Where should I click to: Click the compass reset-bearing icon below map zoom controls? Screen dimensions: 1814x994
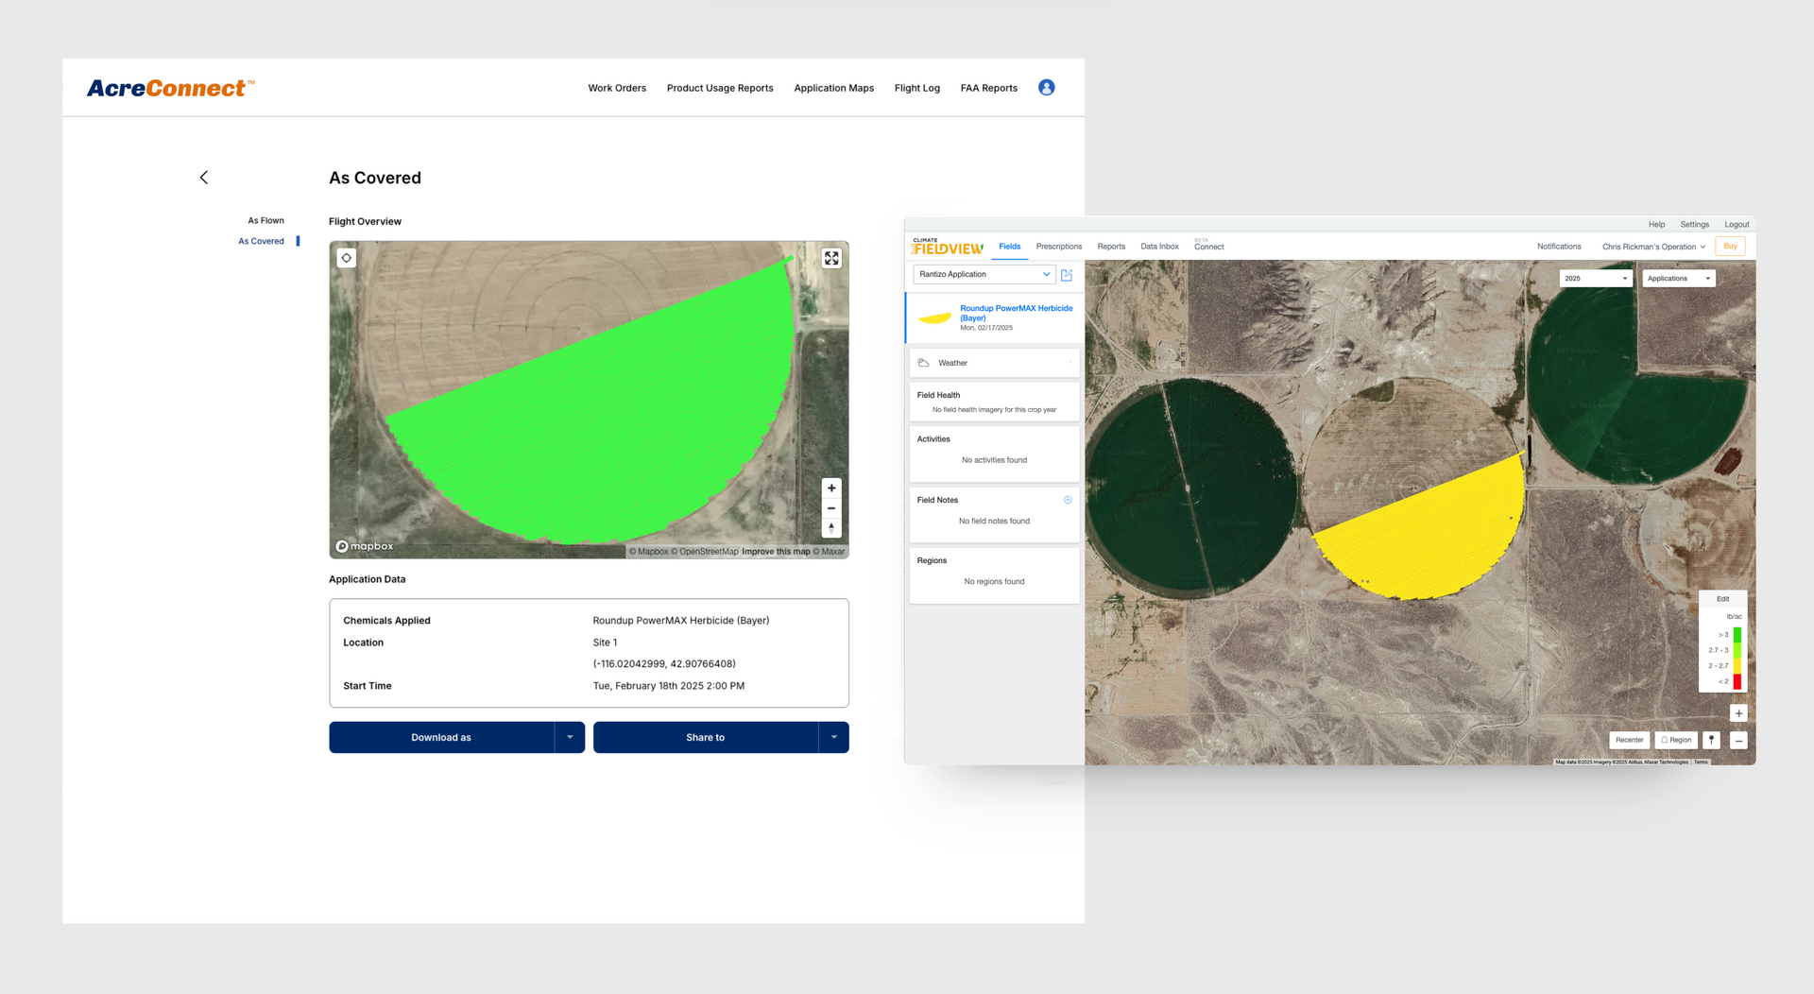point(830,528)
